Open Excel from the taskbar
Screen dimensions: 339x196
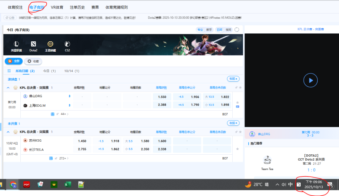pos(67,184)
